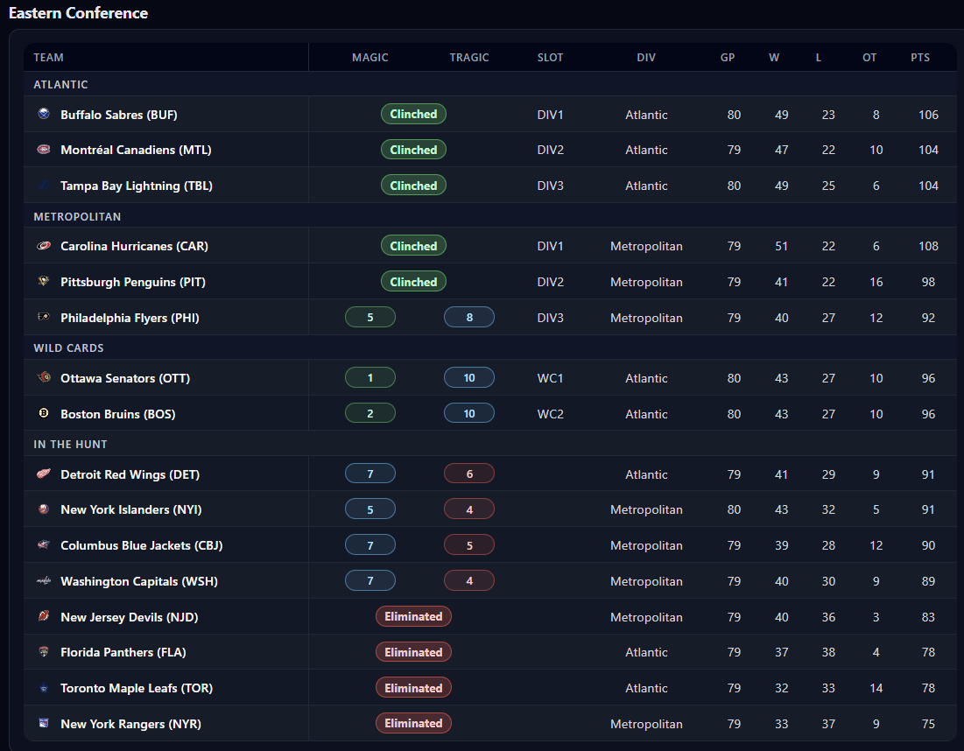Click Boston Bruins magic number 2 pill
The height and width of the screenshot is (751, 964).
370,413
